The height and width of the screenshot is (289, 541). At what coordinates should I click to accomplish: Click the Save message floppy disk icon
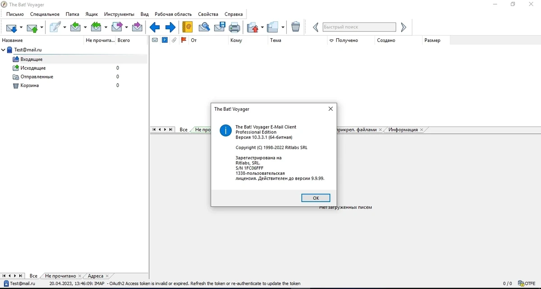tap(220, 27)
